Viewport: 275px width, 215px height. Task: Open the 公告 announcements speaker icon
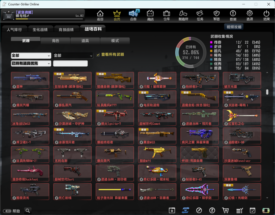point(133,15)
